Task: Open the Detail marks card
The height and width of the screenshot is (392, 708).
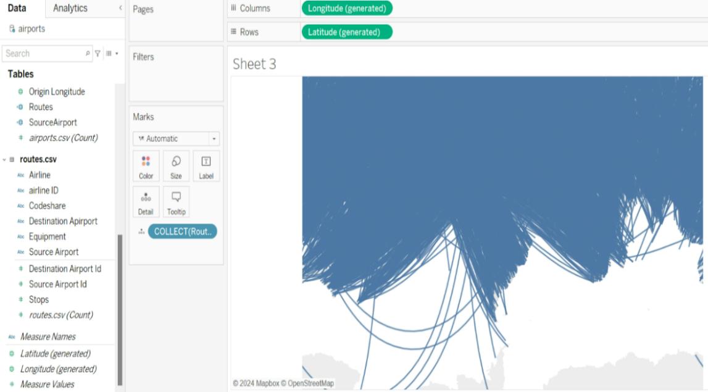Action: 146,202
